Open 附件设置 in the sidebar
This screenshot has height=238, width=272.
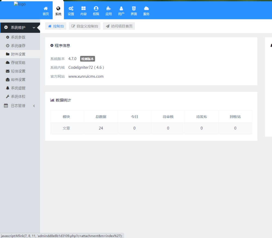[x=20, y=54]
